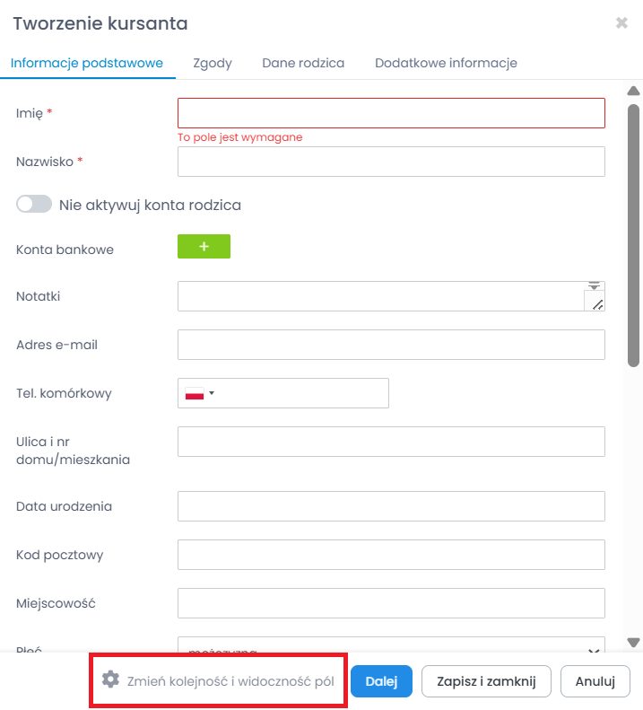
Task: Click the Adres e-mail field
Action: 391,345
